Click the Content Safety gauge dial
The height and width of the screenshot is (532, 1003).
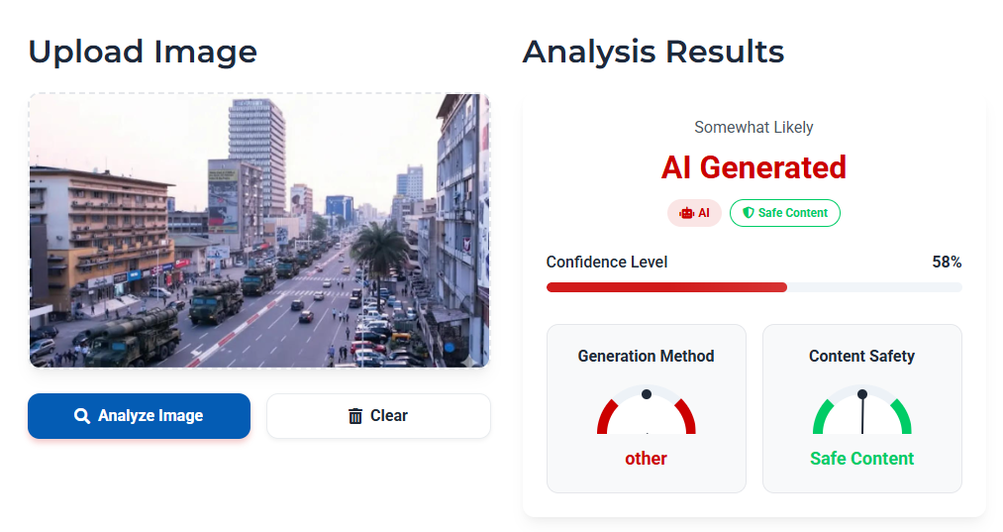(861, 412)
